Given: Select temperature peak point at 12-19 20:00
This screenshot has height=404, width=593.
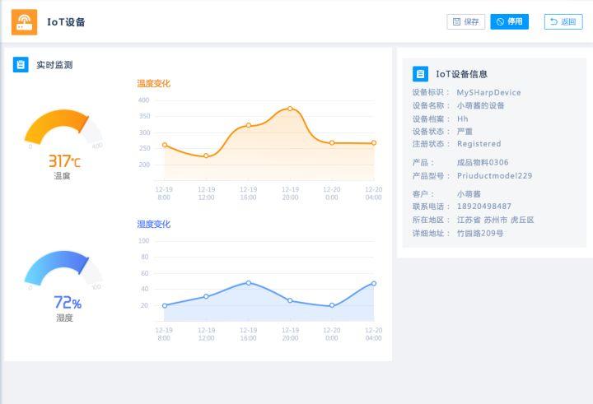Looking at the screenshot, I should click(x=290, y=108).
